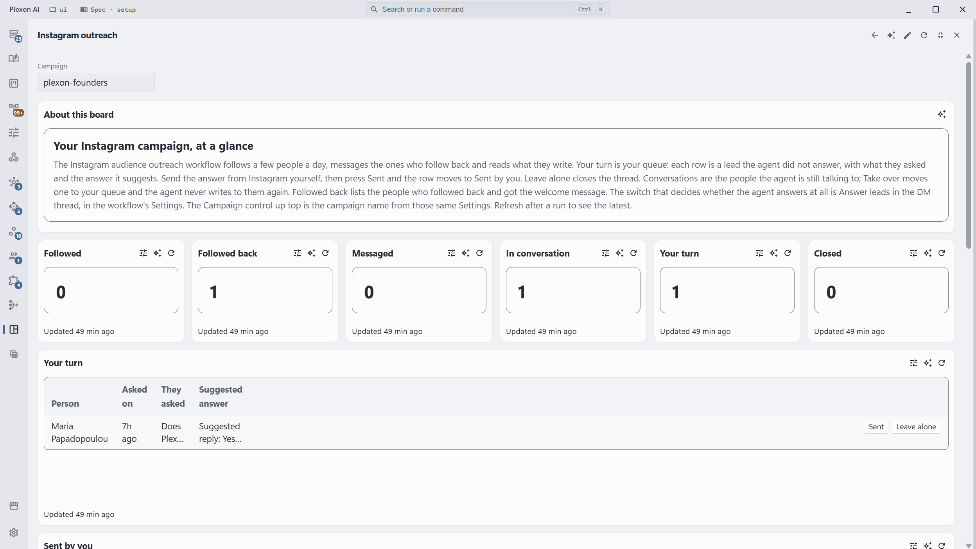The width and height of the screenshot is (976, 549).
Task: Go back using the header arrow
Action: pos(875,36)
